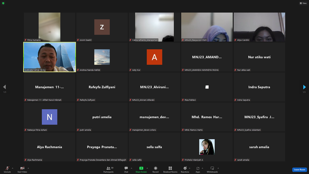Click the large name 'MNJ23_Syafira J...'
Image resolution: width=309 pixels, height=174 pixels.
click(x=259, y=117)
